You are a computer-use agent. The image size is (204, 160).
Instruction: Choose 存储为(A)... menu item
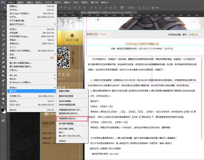pyautogui.click(x=32, y=44)
